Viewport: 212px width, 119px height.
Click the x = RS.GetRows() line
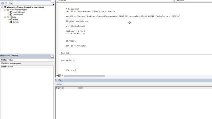click(76, 26)
